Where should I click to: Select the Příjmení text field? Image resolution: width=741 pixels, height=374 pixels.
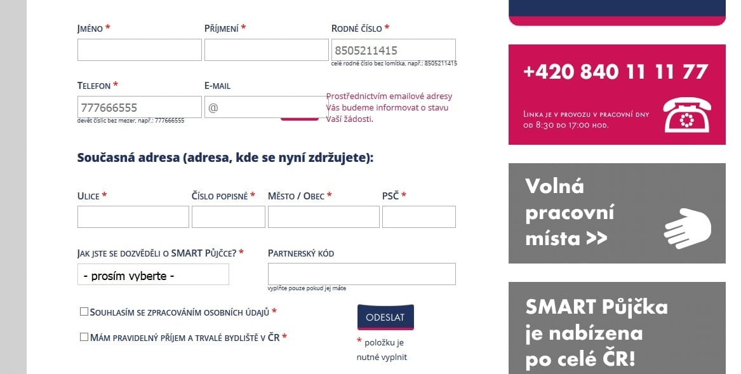[266, 50]
